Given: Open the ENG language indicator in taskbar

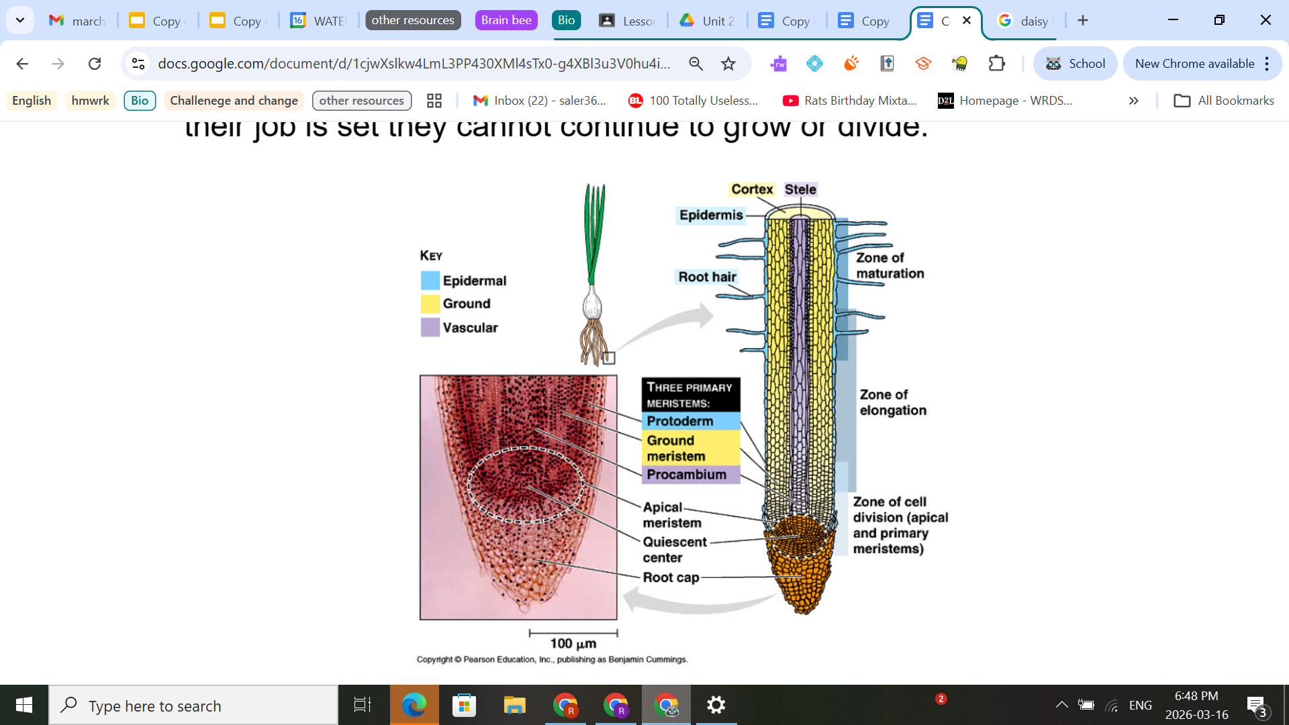Looking at the screenshot, I should [1140, 705].
